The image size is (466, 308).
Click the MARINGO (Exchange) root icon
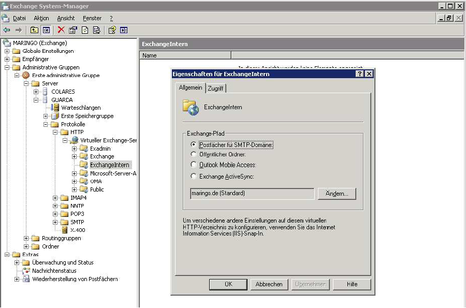click(7, 43)
